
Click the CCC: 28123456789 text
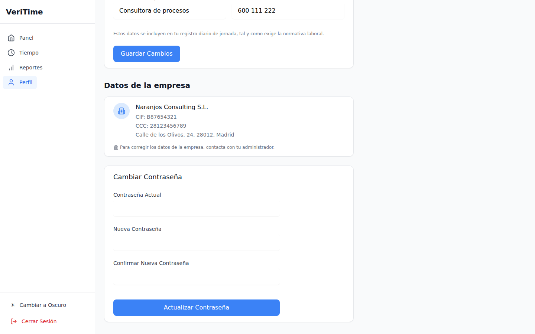point(161,126)
